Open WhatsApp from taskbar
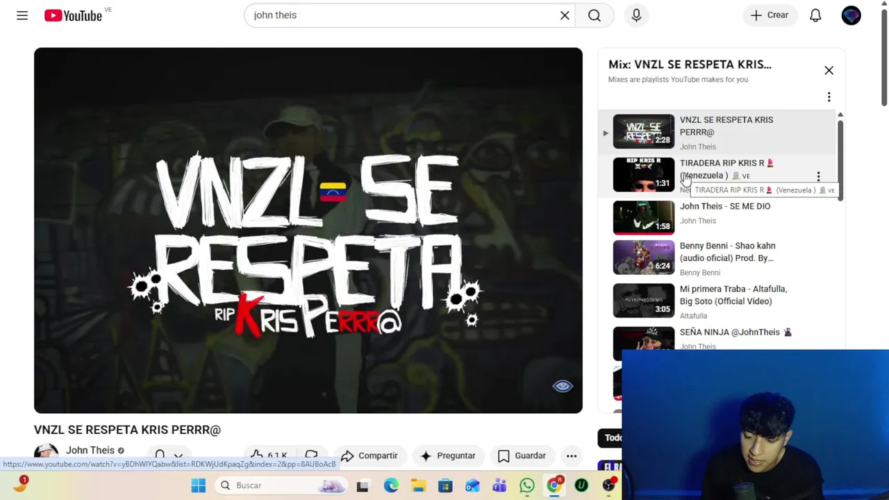Screen dimensions: 889x500 pos(527,485)
